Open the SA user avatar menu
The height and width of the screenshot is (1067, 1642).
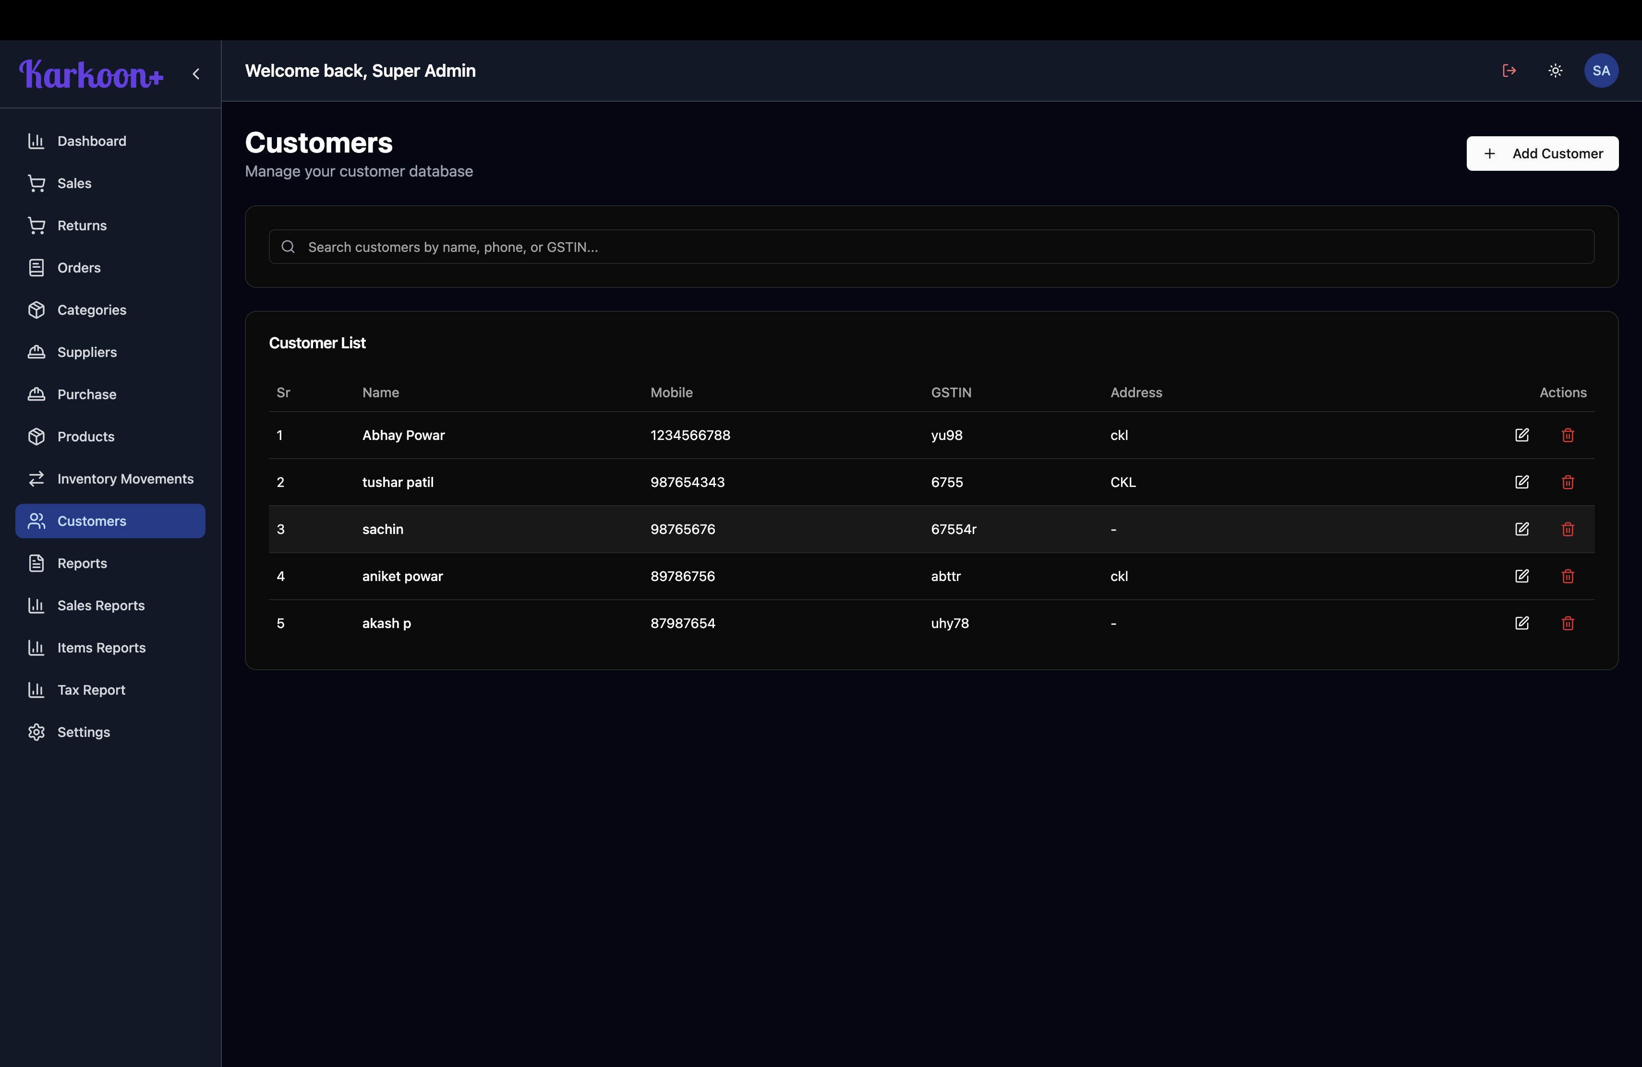(x=1601, y=71)
